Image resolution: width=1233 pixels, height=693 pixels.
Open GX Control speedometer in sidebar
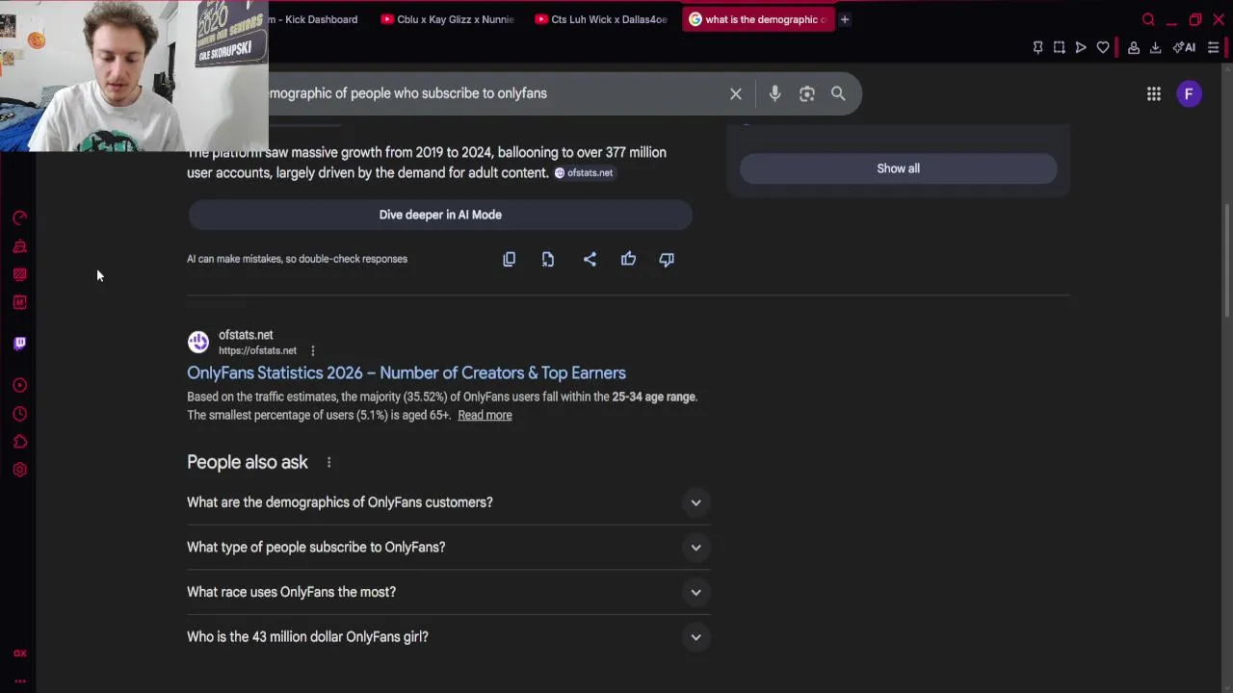click(x=19, y=218)
